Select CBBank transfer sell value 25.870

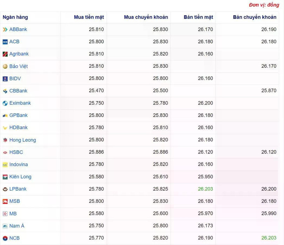(269, 91)
